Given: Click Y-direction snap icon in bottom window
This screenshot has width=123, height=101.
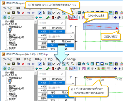Looking at the screenshot, I should (72, 64).
